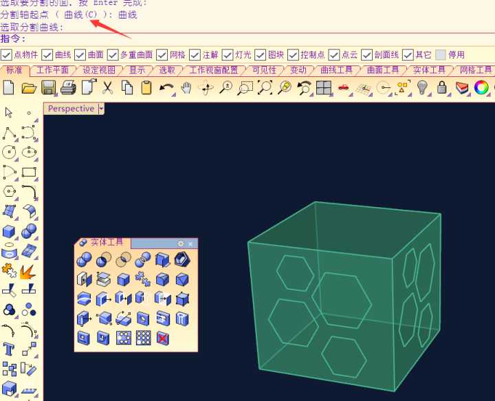The width and height of the screenshot is (495, 401).
Task: Open the color wheel properties icon
Action: (x=481, y=87)
